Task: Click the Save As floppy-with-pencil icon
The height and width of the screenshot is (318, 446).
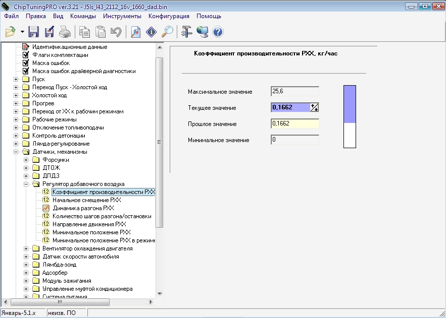Action: coord(49,32)
